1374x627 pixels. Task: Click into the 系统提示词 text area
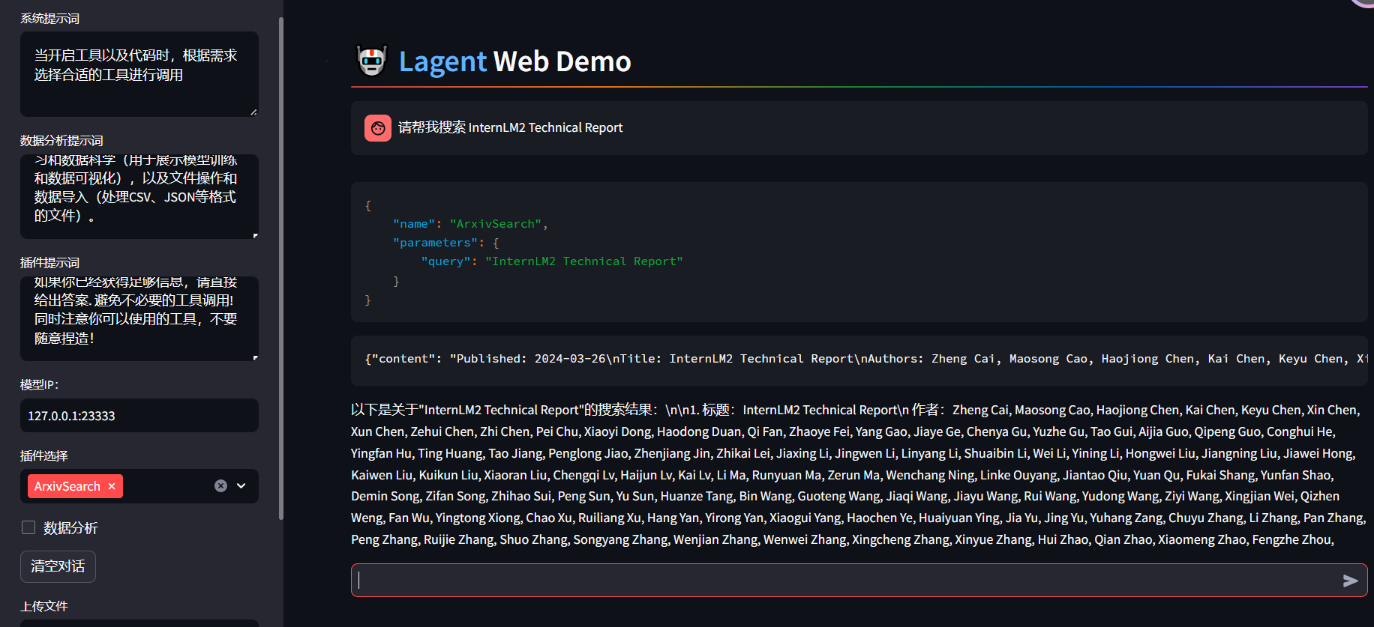click(x=139, y=74)
